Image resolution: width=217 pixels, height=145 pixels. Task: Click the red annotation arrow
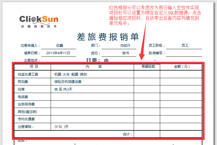click(144, 42)
